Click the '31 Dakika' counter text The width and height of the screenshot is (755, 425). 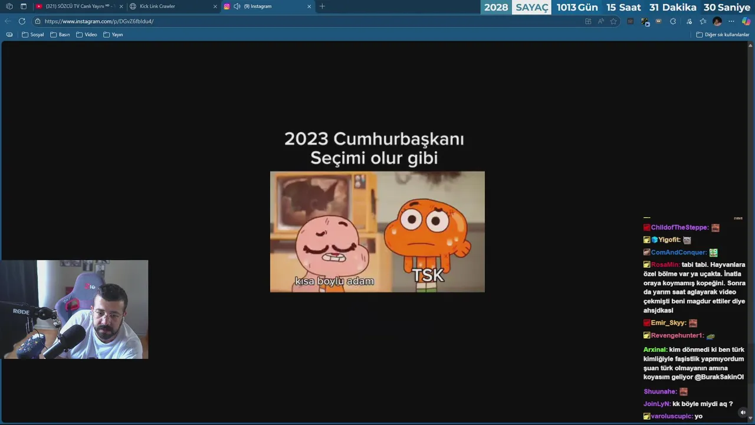tap(673, 7)
